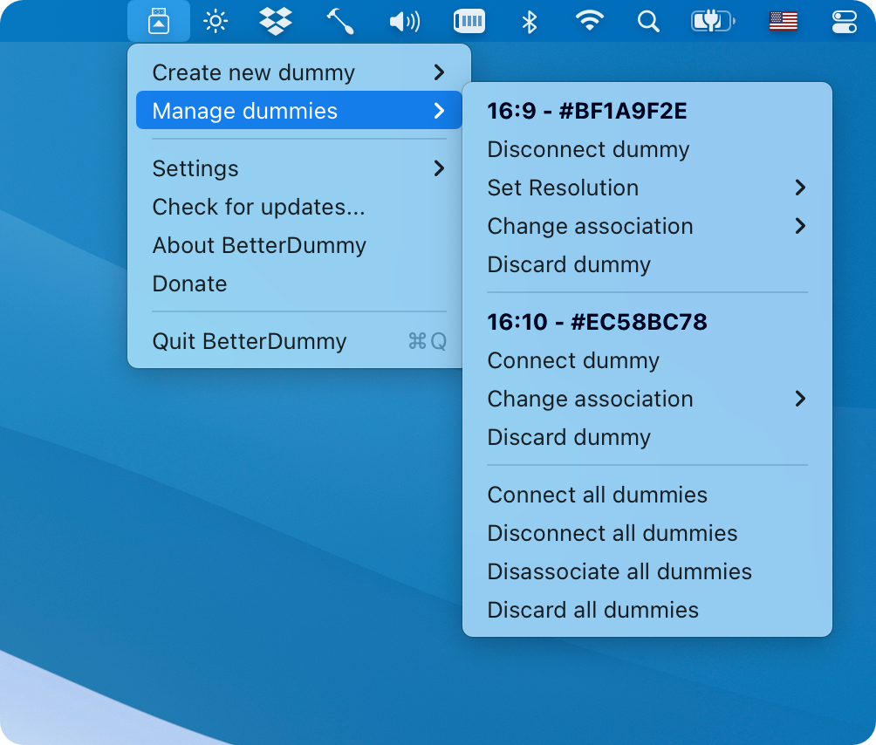The width and height of the screenshot is (876, 745).
Task: Click the Settings chevron arrow
Action: tap(440, 168)
